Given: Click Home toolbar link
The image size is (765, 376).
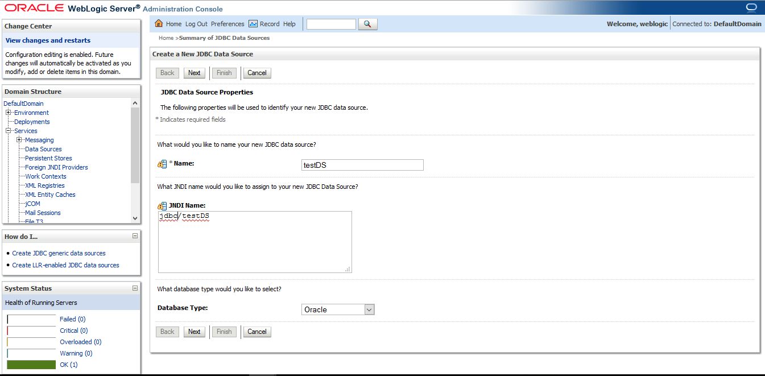Looking at the screenshot, I should 173,24.
